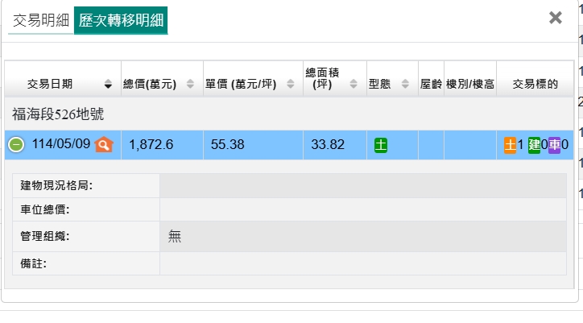Click the purple 車 parking badge
583x323 pixels.
(555, 146)
